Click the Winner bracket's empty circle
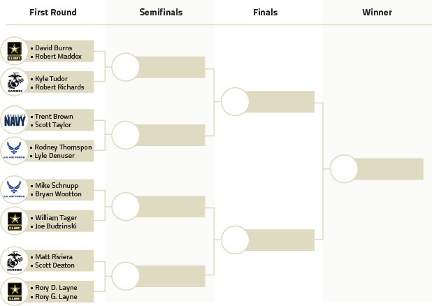The image size is (432, 306). click(x=344, y=169)
